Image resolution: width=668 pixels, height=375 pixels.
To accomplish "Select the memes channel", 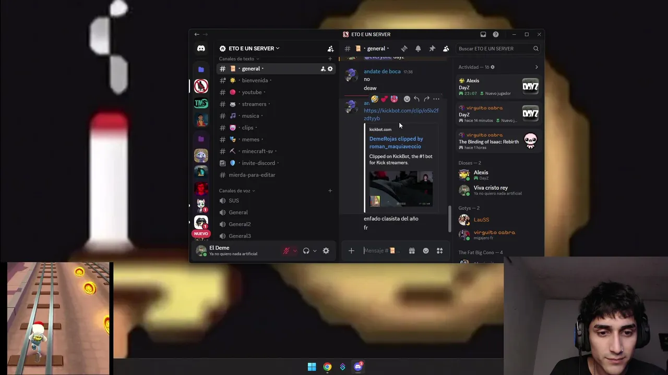I will (276, 140).
